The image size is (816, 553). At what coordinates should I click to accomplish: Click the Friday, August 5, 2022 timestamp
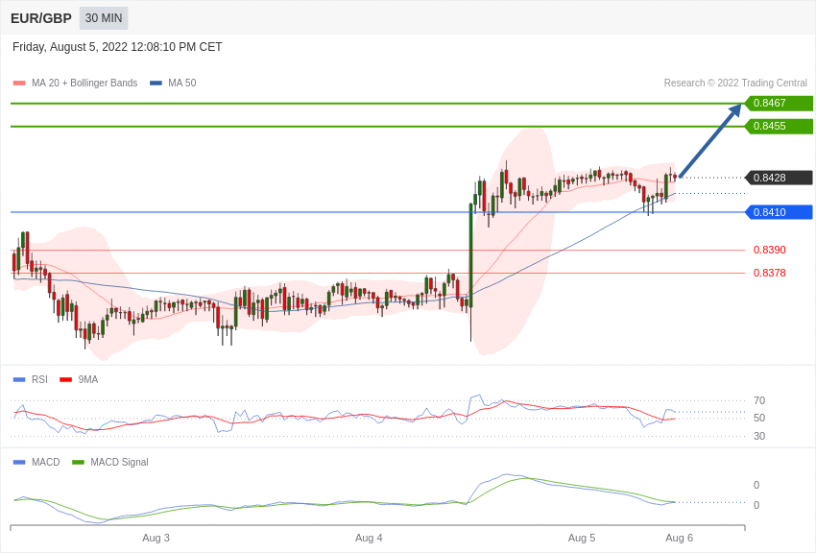point(117,47)
